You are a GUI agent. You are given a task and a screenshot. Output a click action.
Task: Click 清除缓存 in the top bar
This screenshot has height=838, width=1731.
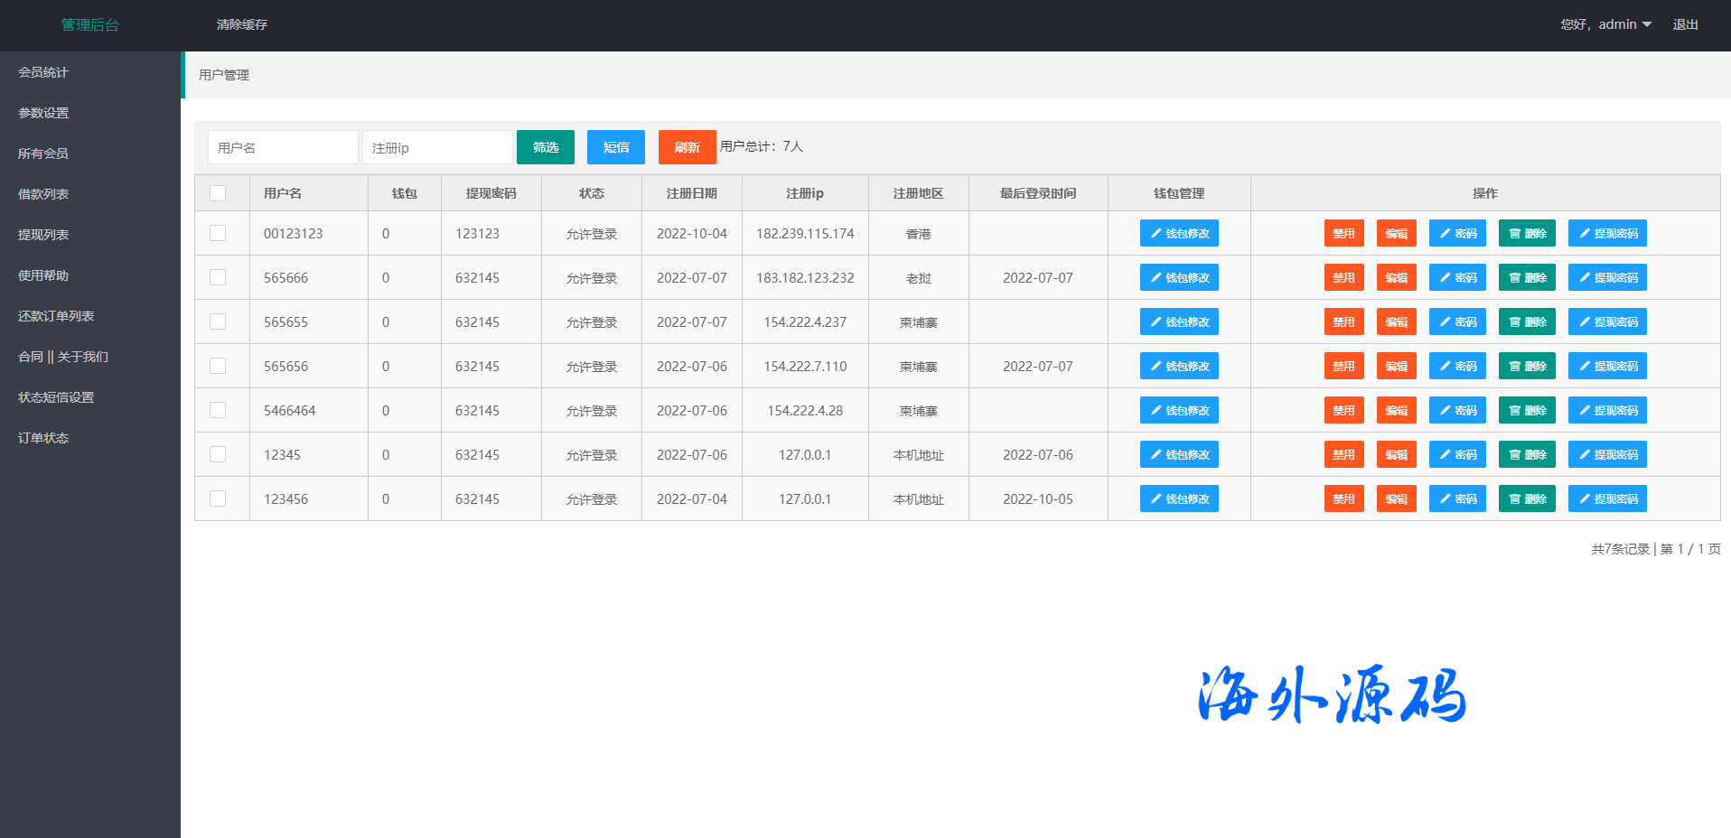(x=241, y=24)
